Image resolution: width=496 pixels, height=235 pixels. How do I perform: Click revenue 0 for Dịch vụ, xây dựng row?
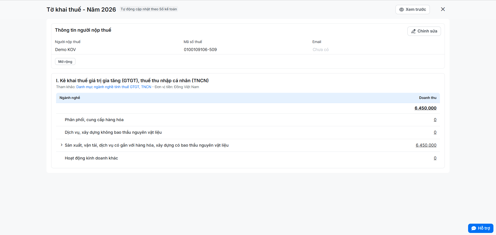pyautogui.click(x=435, y=132)
